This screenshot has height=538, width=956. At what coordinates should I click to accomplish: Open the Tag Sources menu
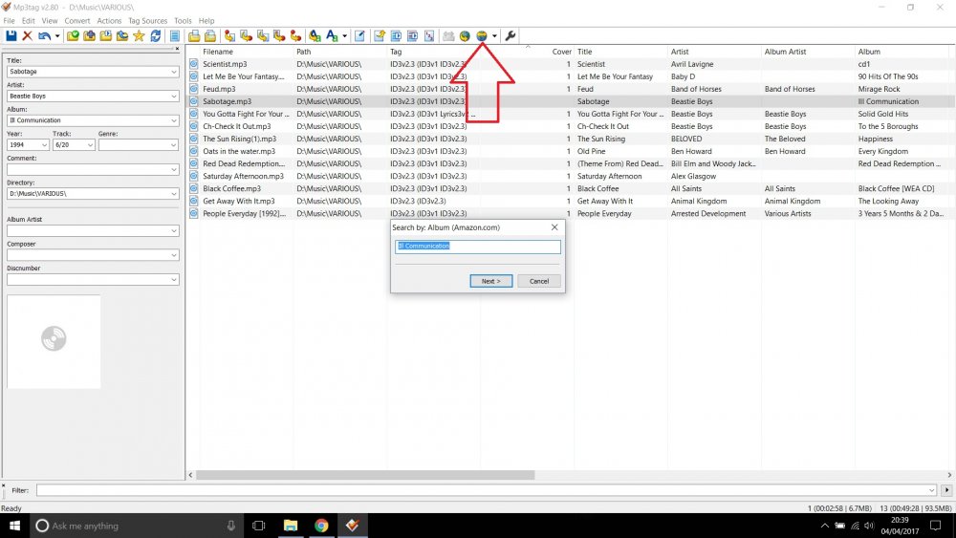pos(147,21)
